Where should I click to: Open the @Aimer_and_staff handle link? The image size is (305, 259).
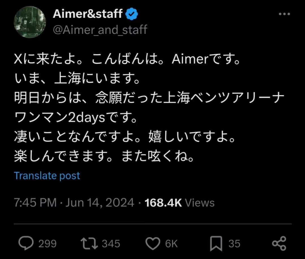pyautogui.click(x=100, y=29)
